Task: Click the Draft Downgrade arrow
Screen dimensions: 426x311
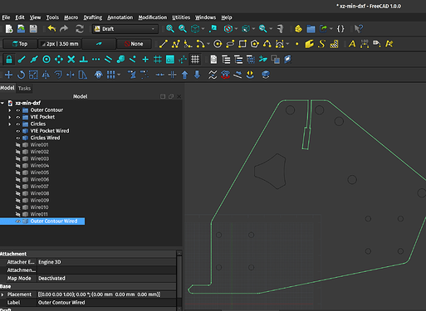Action: [197, 75]
